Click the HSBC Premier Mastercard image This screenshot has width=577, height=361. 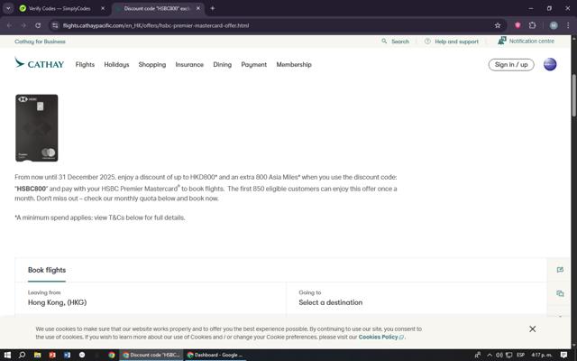[36, 128]
